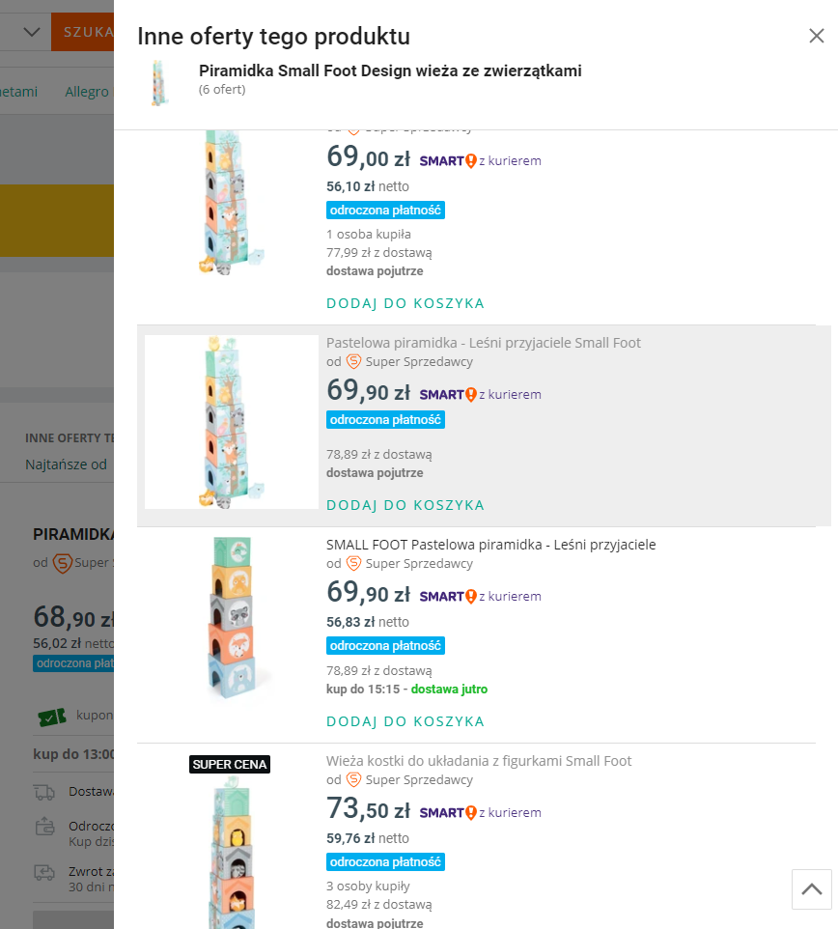Click the Najtańsze od sorting link

66,464
